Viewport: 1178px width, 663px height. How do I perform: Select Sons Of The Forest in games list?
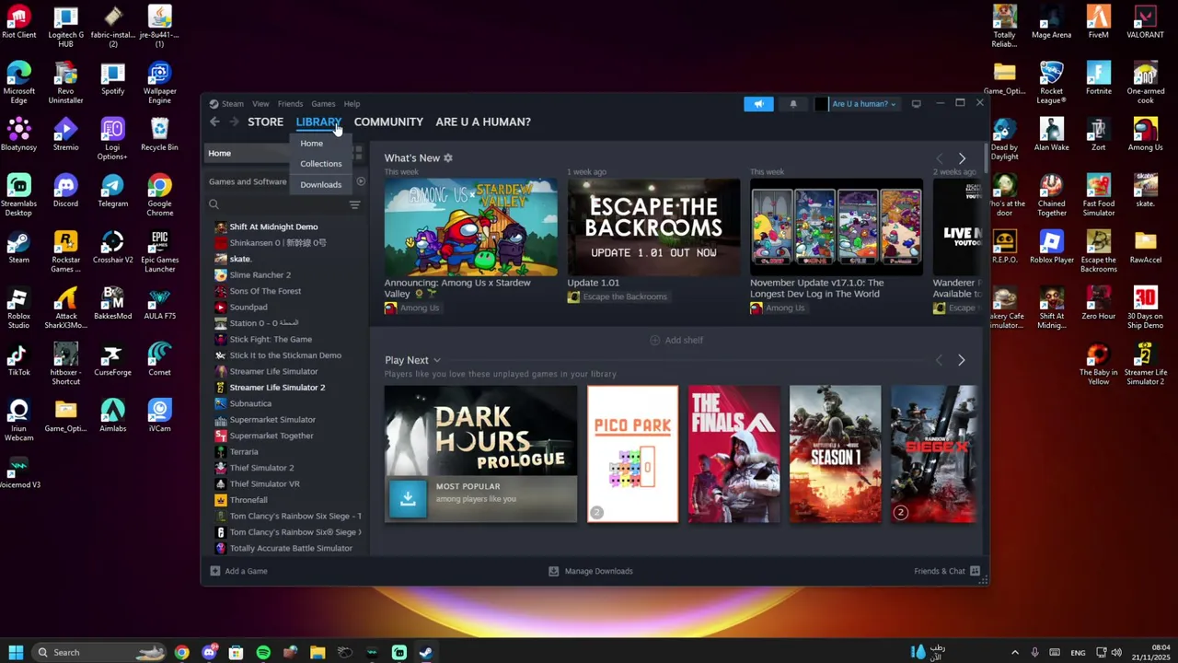(x=265, y=291)
